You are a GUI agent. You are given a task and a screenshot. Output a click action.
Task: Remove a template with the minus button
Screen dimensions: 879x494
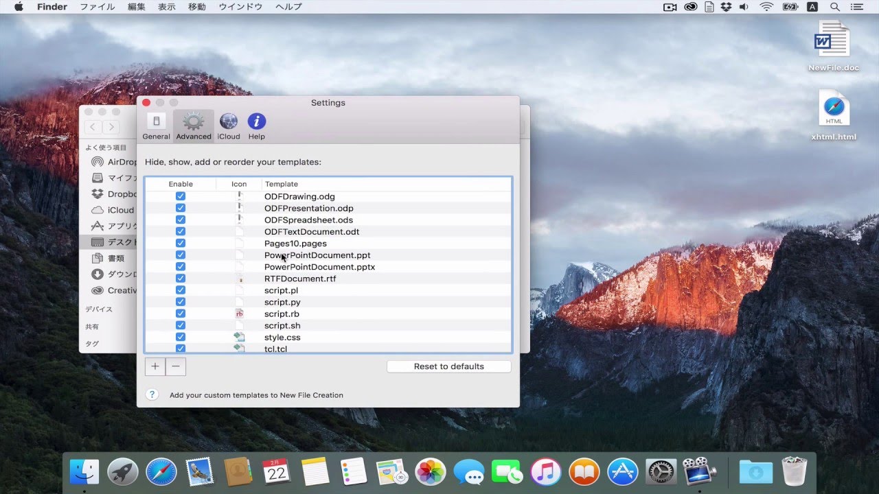[x=176, y=366]
